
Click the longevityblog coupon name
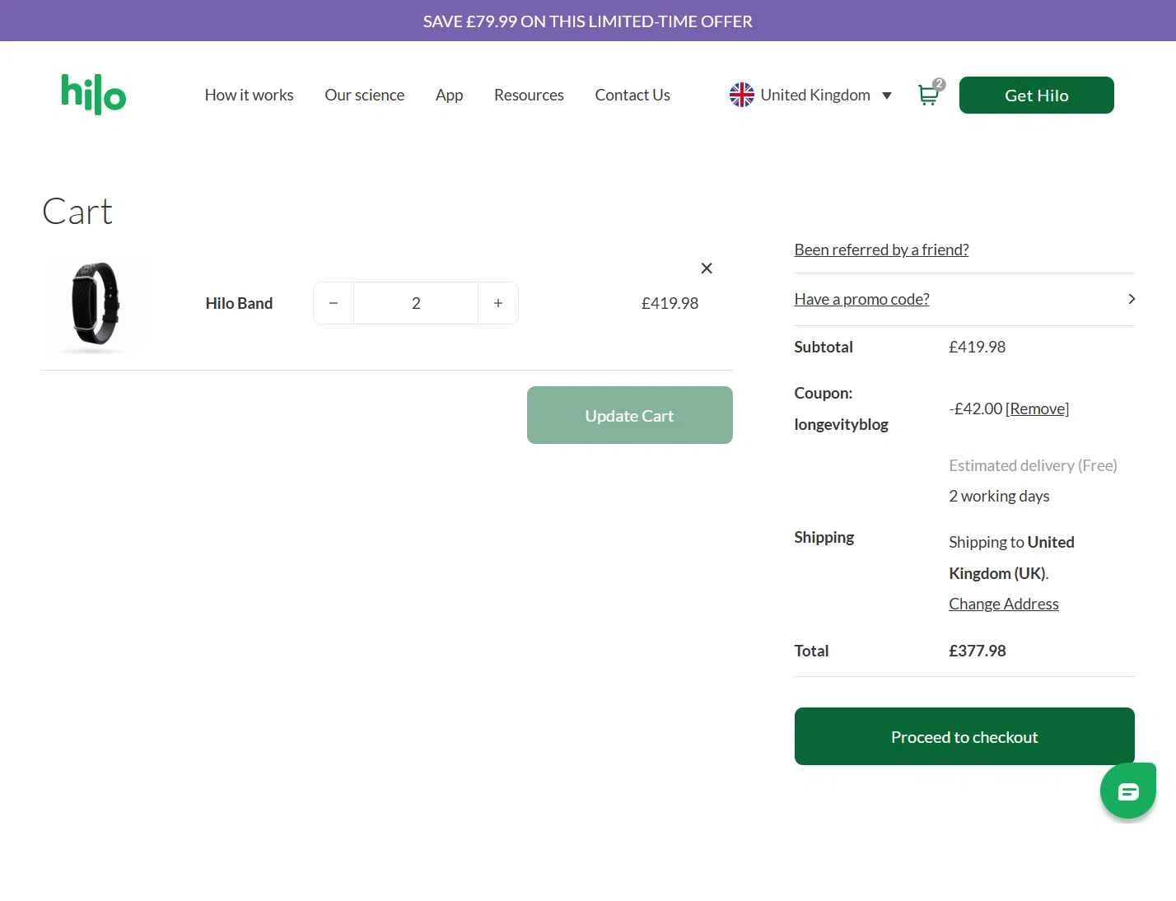point(841,425)
